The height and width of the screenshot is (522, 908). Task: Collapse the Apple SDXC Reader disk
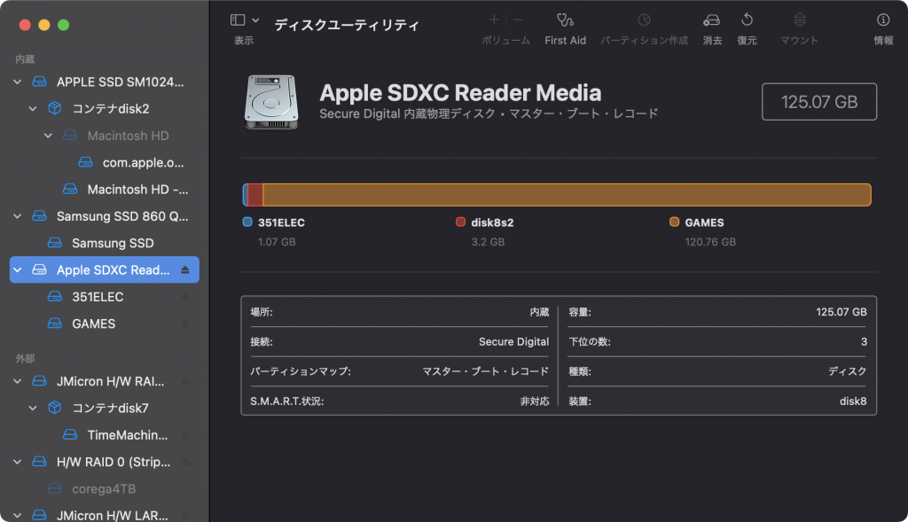tap(18, 270)
